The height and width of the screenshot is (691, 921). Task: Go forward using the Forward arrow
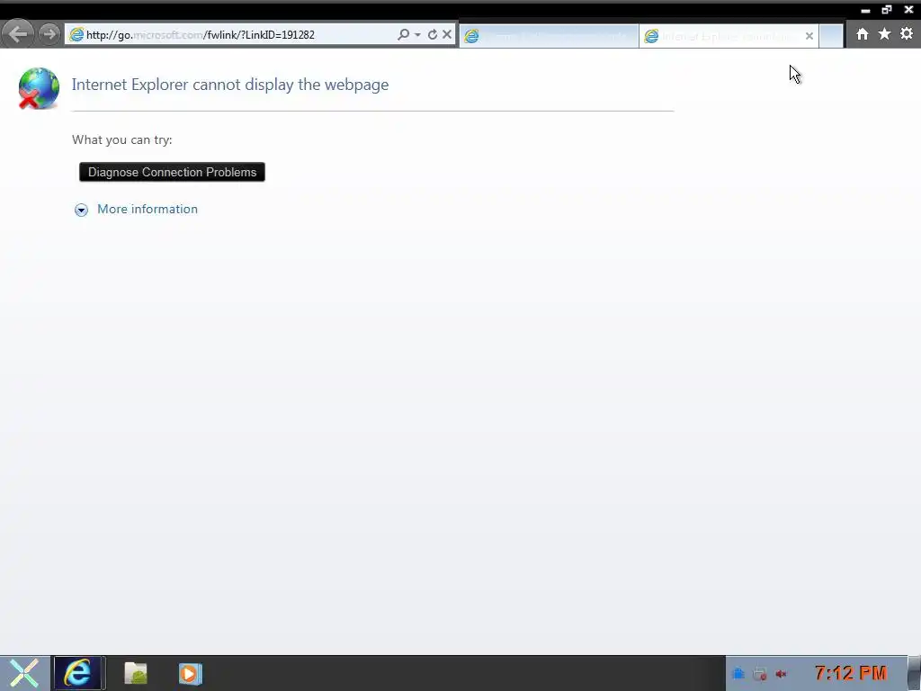click(50, 34)
